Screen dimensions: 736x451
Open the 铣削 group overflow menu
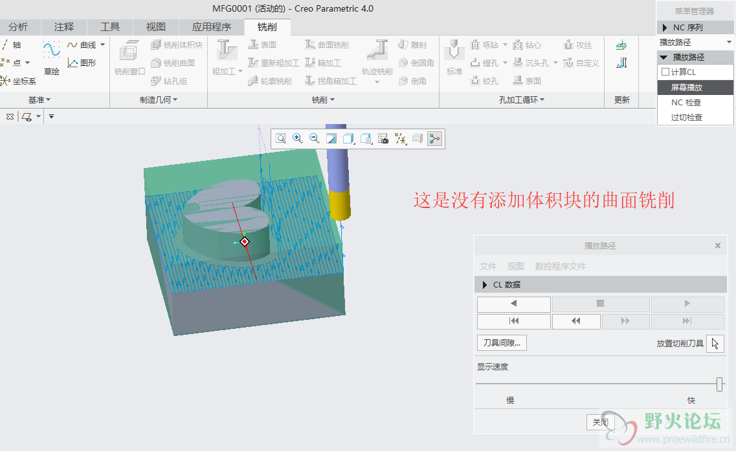tap(324, 100)
